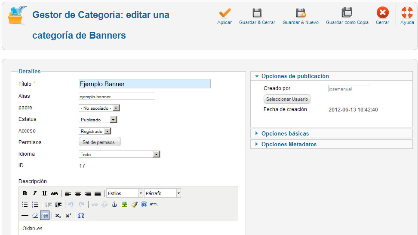Apply superscript formatting

pos(68,216)
